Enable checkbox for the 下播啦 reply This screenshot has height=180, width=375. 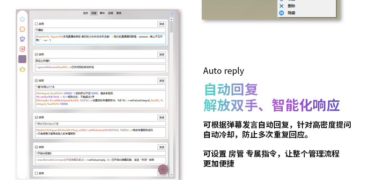[x=37, y=24]
